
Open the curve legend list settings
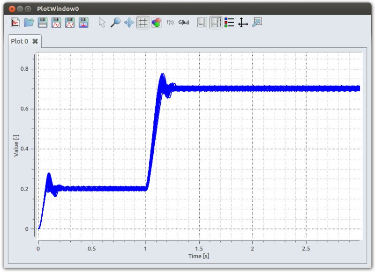(229, 22)
